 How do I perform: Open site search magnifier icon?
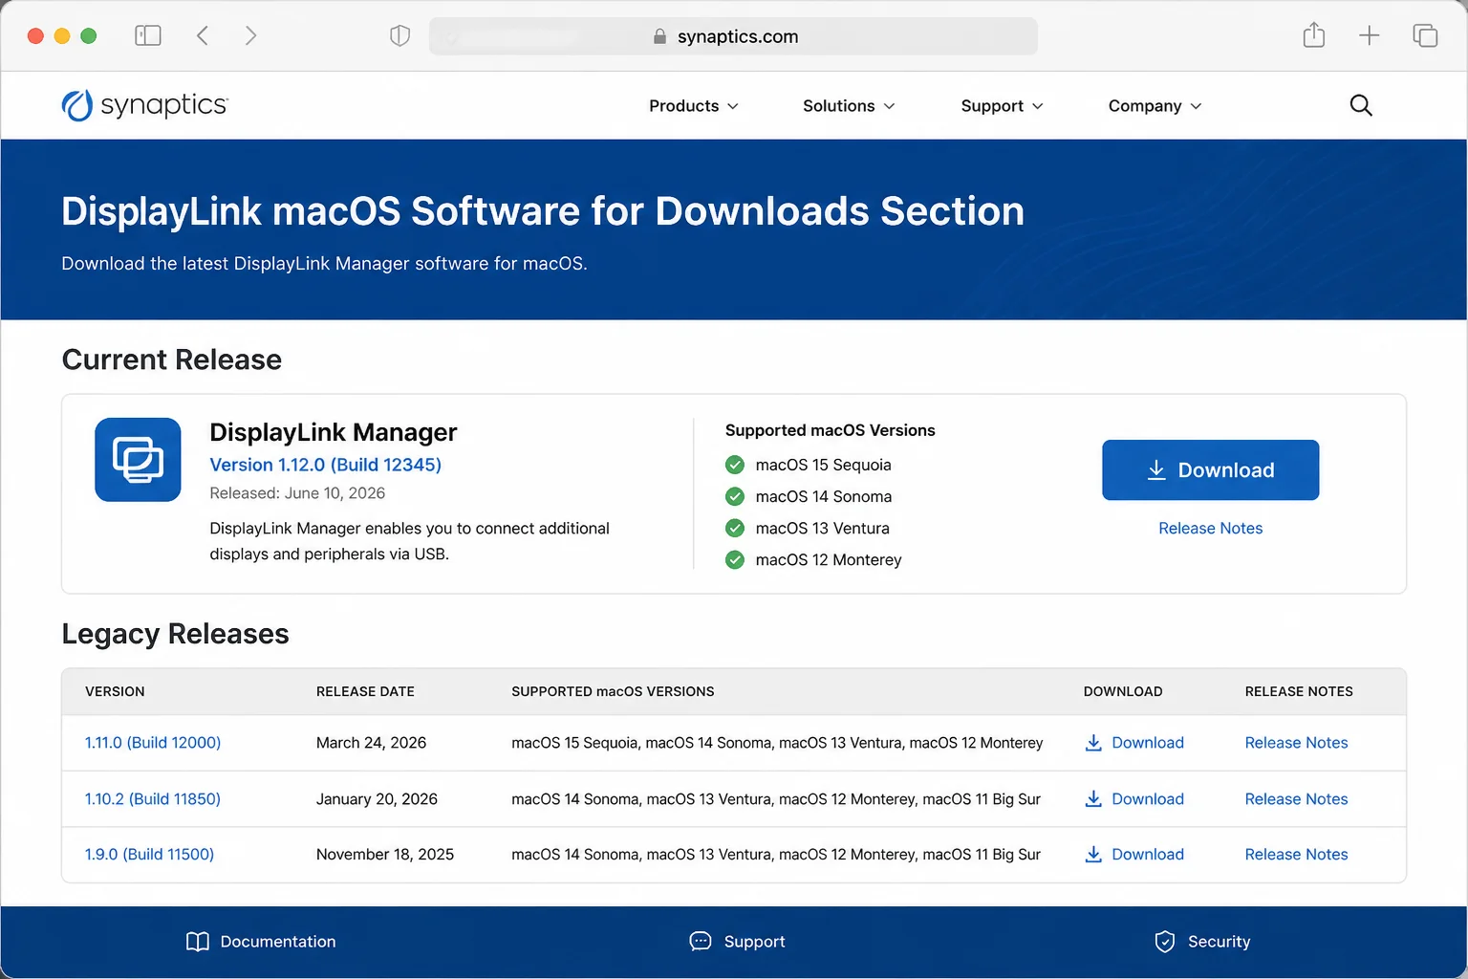[x=1361, y=105]
